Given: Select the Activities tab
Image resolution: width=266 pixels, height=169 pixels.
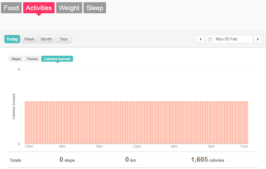Looking at the screenshot, I should tap(39, 8).
